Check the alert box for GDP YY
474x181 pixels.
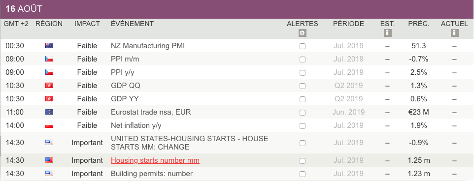click(x=303, y=99)
